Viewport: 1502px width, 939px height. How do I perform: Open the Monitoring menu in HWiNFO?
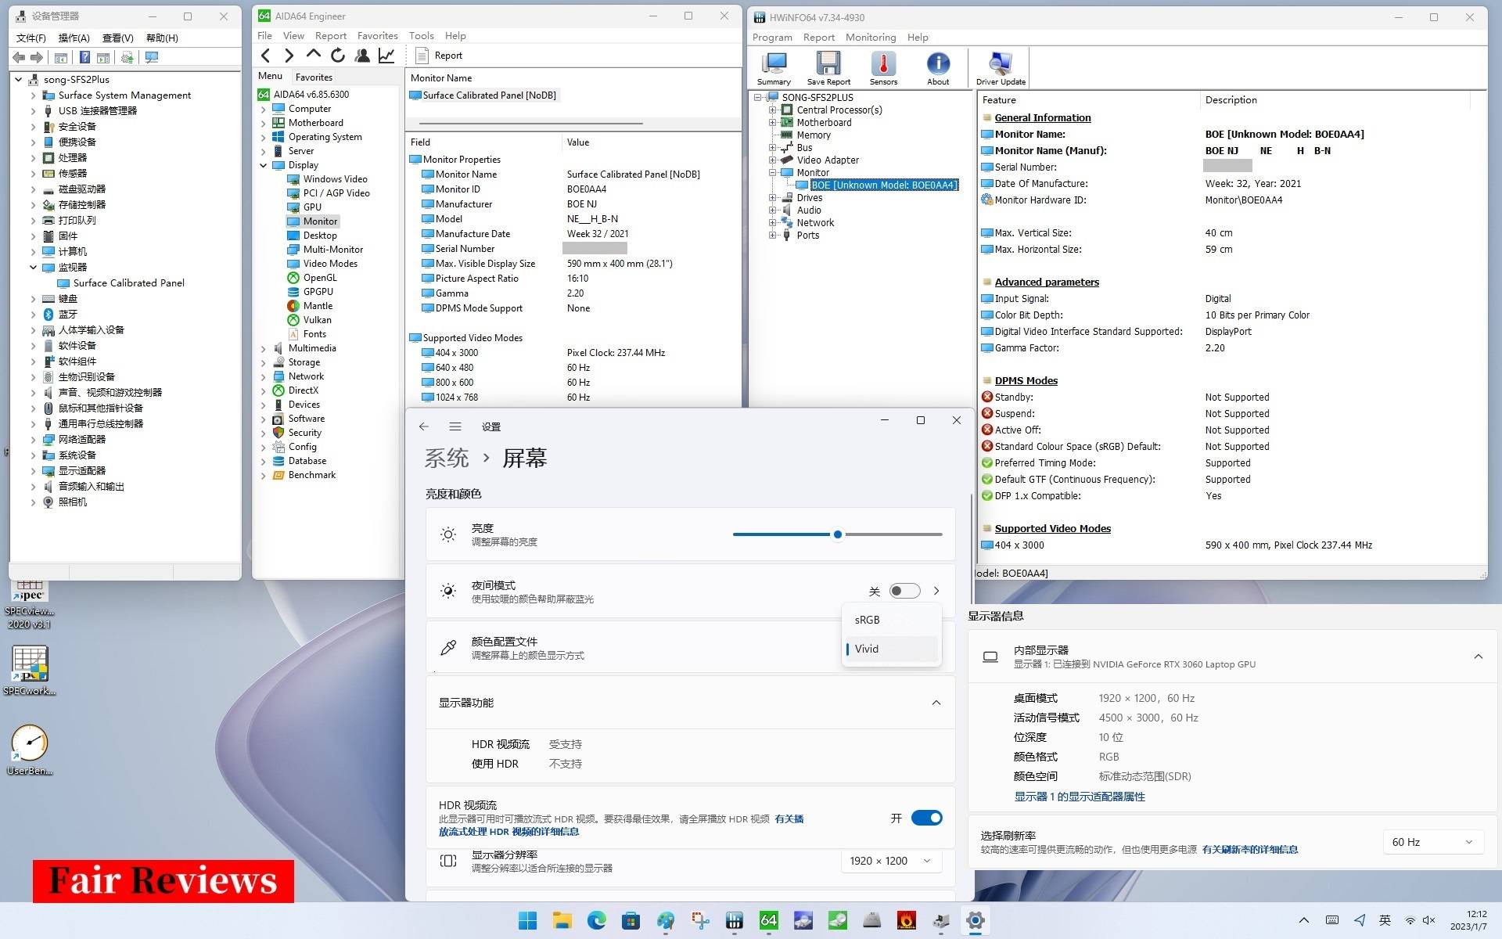tap(871, 37)
